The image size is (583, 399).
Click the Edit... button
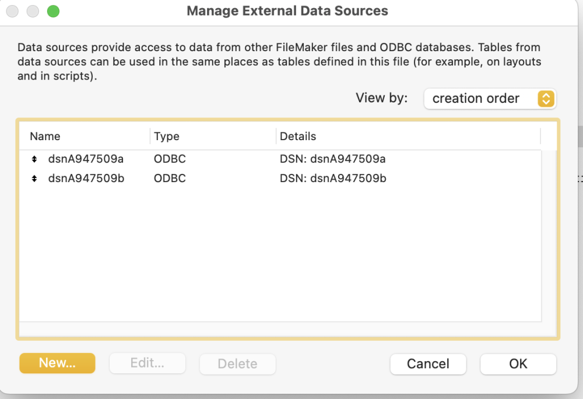pyautogui.click(x=147, y=364)
